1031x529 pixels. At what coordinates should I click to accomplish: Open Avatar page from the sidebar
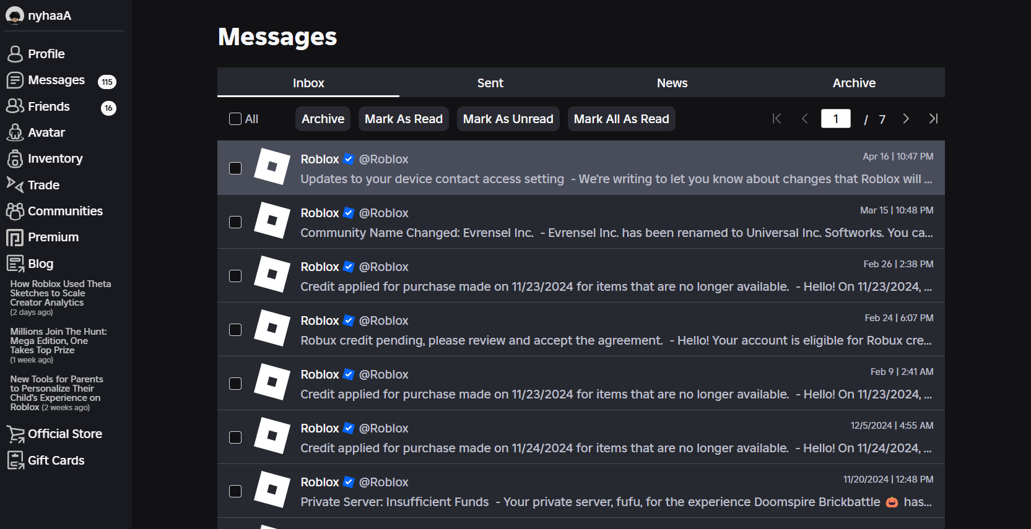[46, 132]
